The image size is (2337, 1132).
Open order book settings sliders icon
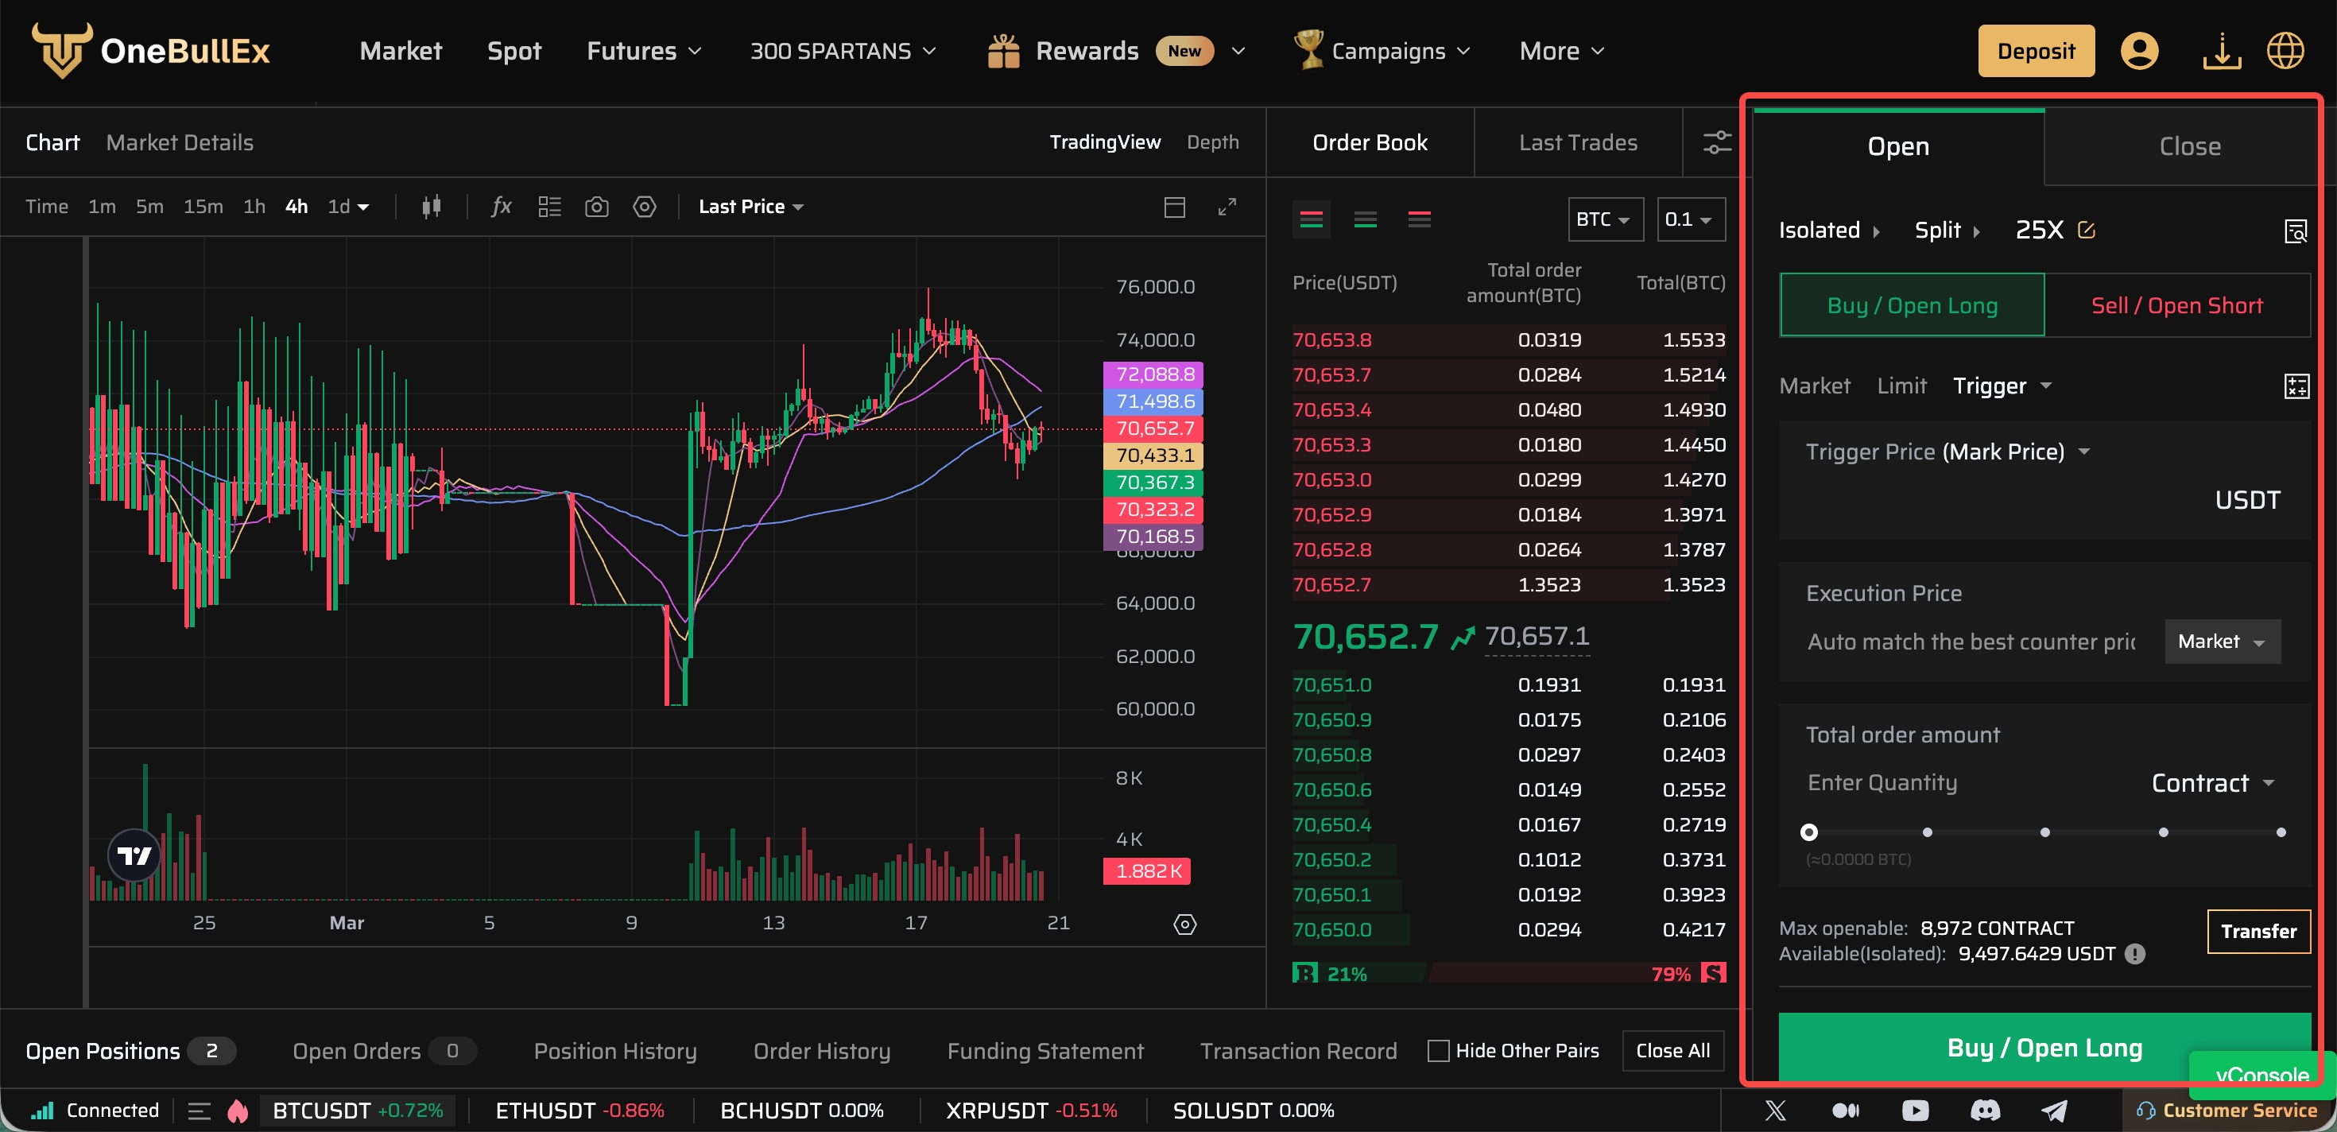[x=1716, y=142]
